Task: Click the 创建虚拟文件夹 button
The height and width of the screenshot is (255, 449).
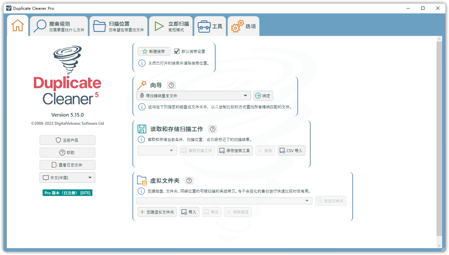Action: pos(157,212)
